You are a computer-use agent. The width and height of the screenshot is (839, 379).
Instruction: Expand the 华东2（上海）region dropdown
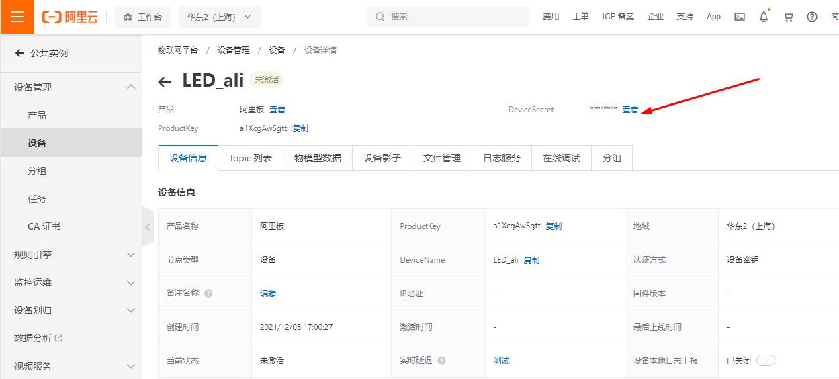pos(219,17)
